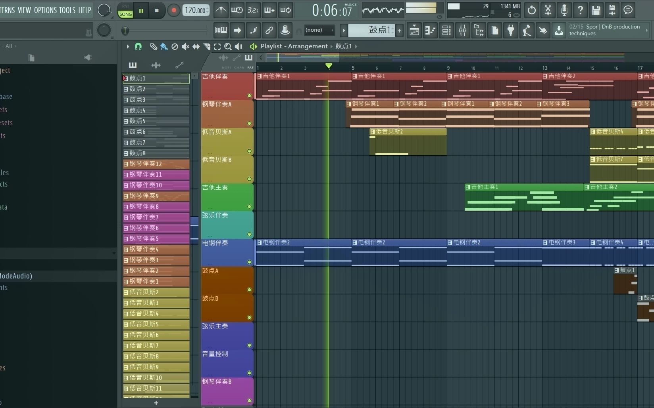Click the 吉他主奏1 clip in playlist

pos(524,197)
